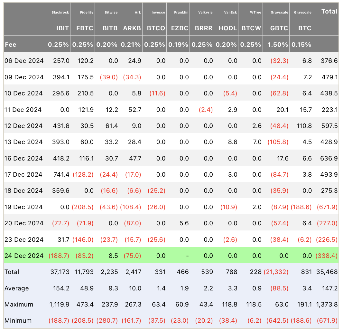The image size is (343, 332).
Task: Select total (671.9) for 19 Dec 2024
Action: pos(327,207)
